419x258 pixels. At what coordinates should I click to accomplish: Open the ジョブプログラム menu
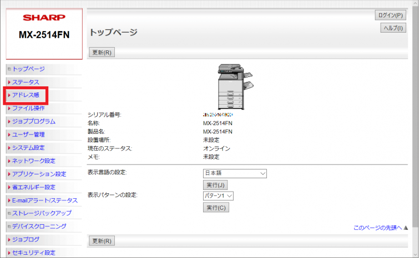[x=34, y=121]
